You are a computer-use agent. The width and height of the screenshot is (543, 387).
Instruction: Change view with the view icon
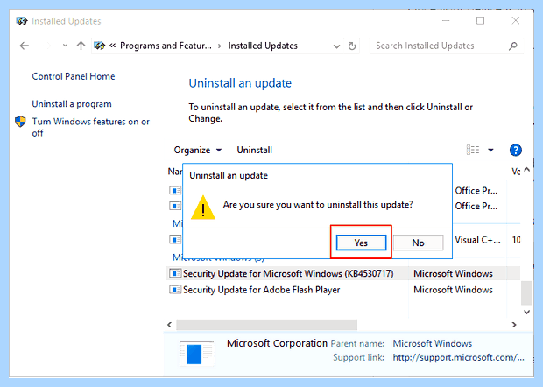click(473, 150)
